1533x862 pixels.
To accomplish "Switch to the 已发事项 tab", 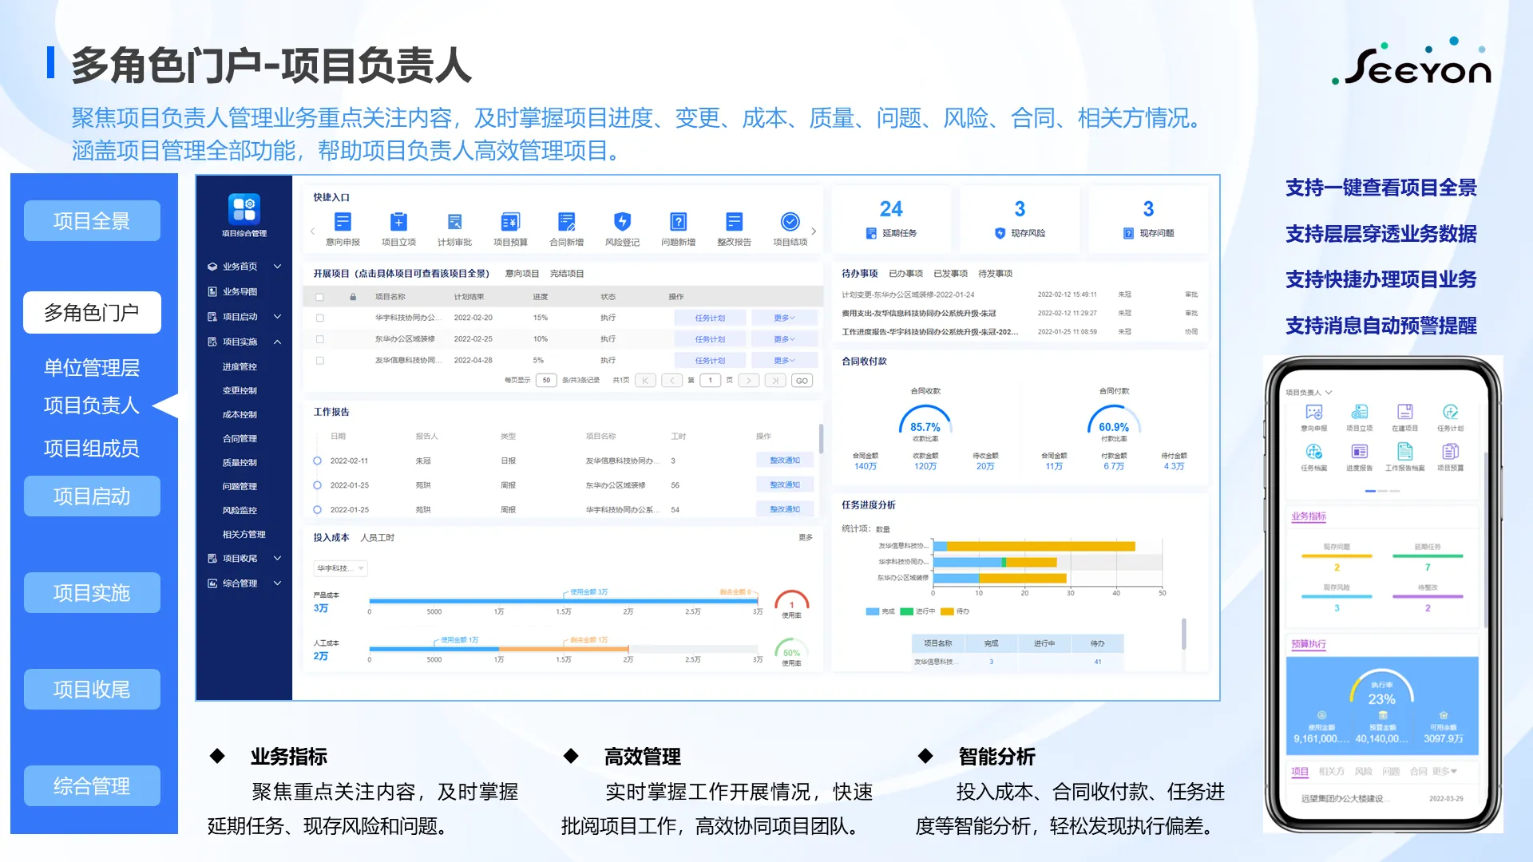I will (950, 274).
